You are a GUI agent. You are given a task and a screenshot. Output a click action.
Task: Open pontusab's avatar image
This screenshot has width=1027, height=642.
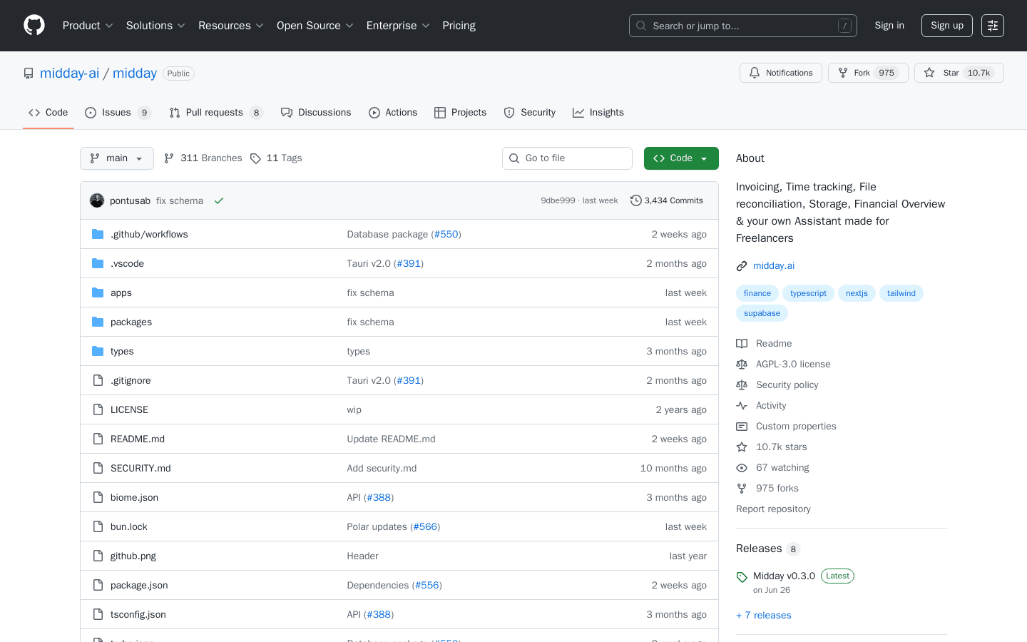tap(97, 200)
